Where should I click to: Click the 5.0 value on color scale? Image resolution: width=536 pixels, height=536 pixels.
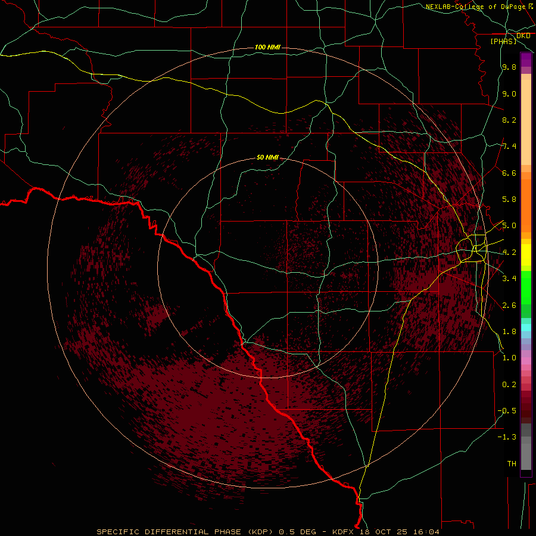tap(509, 226)
